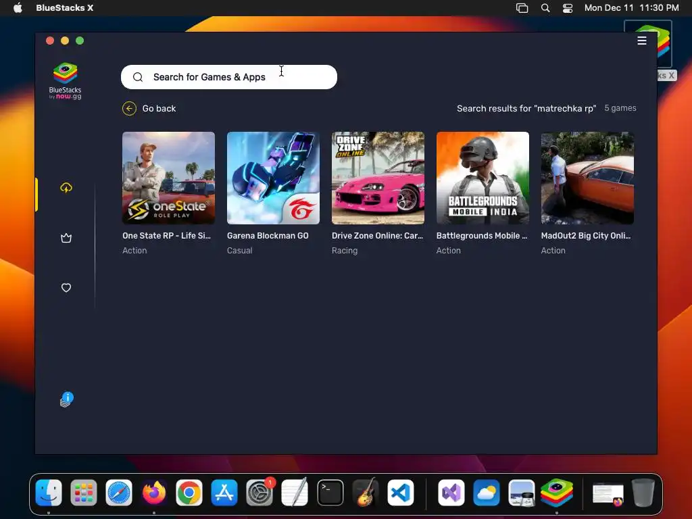
Task: Click the Go back label
Action: click(x=159, y=109)
